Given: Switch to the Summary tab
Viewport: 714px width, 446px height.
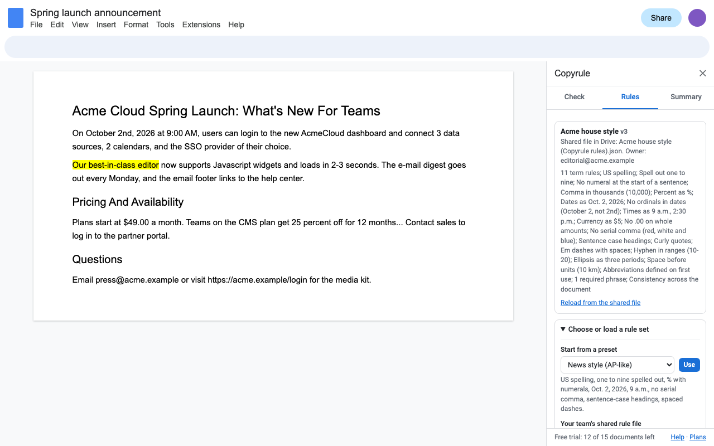Looking at the screenshot, I should [x=686, y=97].
